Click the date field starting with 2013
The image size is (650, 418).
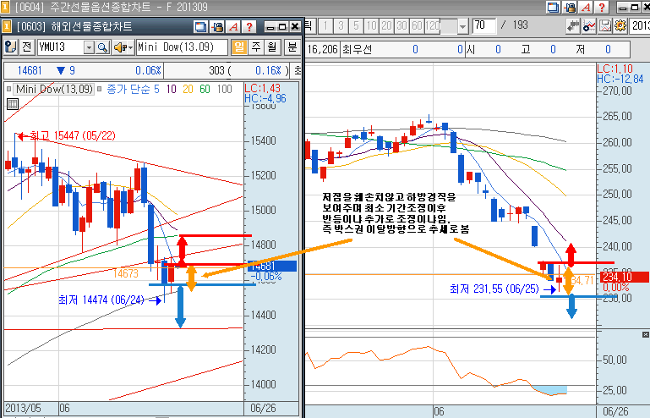639,25
